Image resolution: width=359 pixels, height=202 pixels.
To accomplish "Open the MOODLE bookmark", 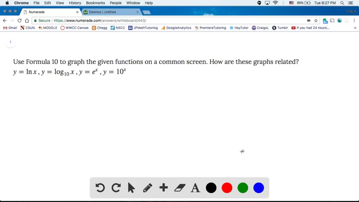I will click(48, 28).
